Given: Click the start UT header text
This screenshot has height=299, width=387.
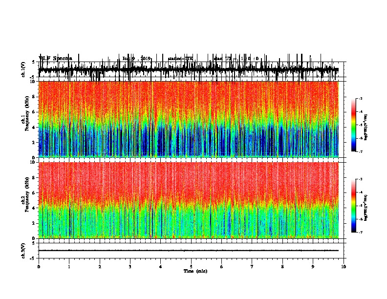Looking at the screenshot, I should [236, 59].
